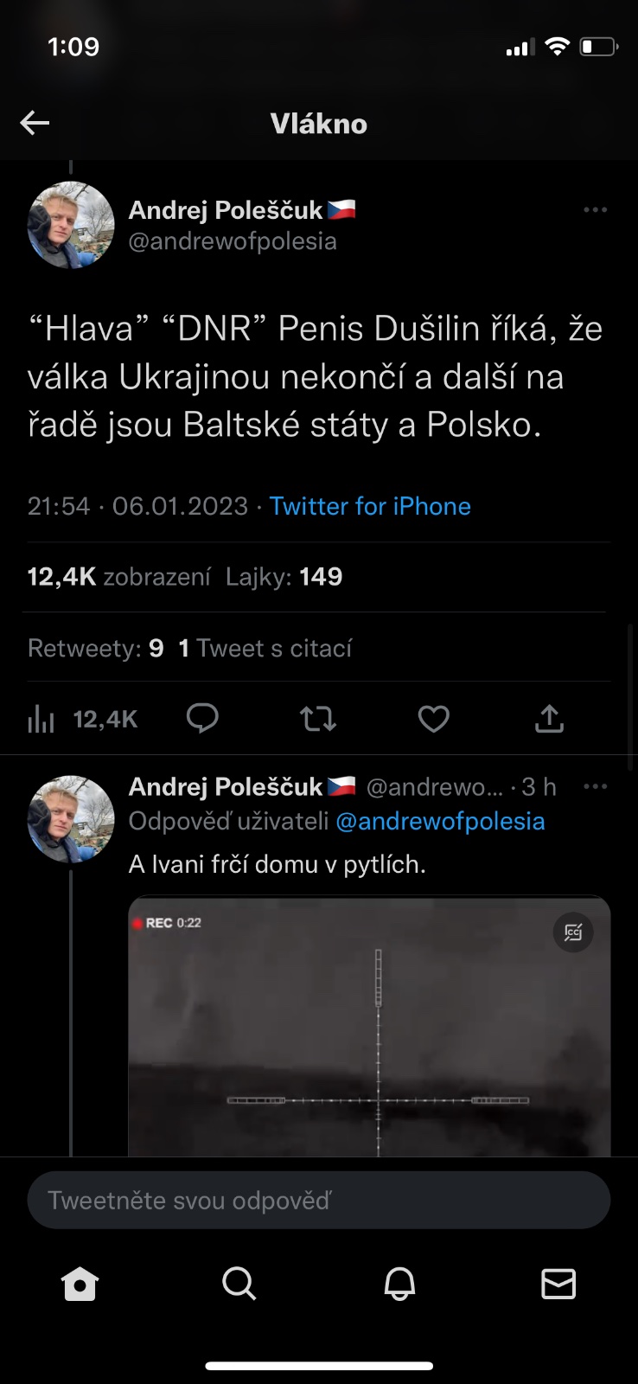Open the Lajky 149 list
Viewport: 638px width, 1384px height.
[x=284, y=577]
